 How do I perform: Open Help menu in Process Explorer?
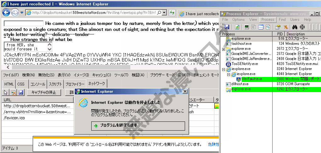[307, 20]
